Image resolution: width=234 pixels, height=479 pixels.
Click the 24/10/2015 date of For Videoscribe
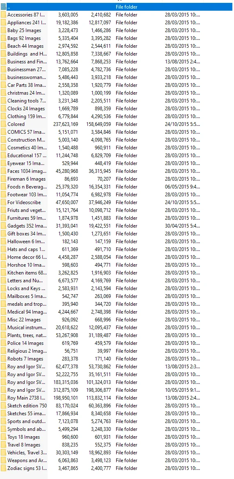pyautogui.click(x=183, y=202)
